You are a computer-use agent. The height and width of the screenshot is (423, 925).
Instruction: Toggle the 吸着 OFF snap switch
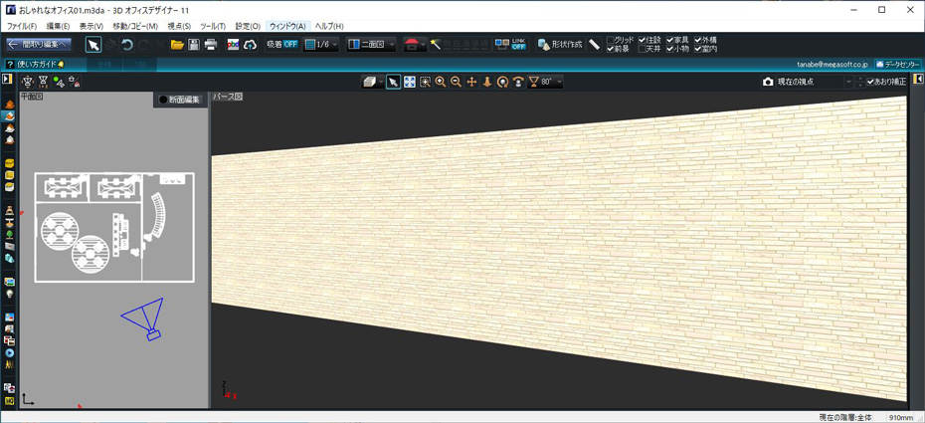(282, 45)
